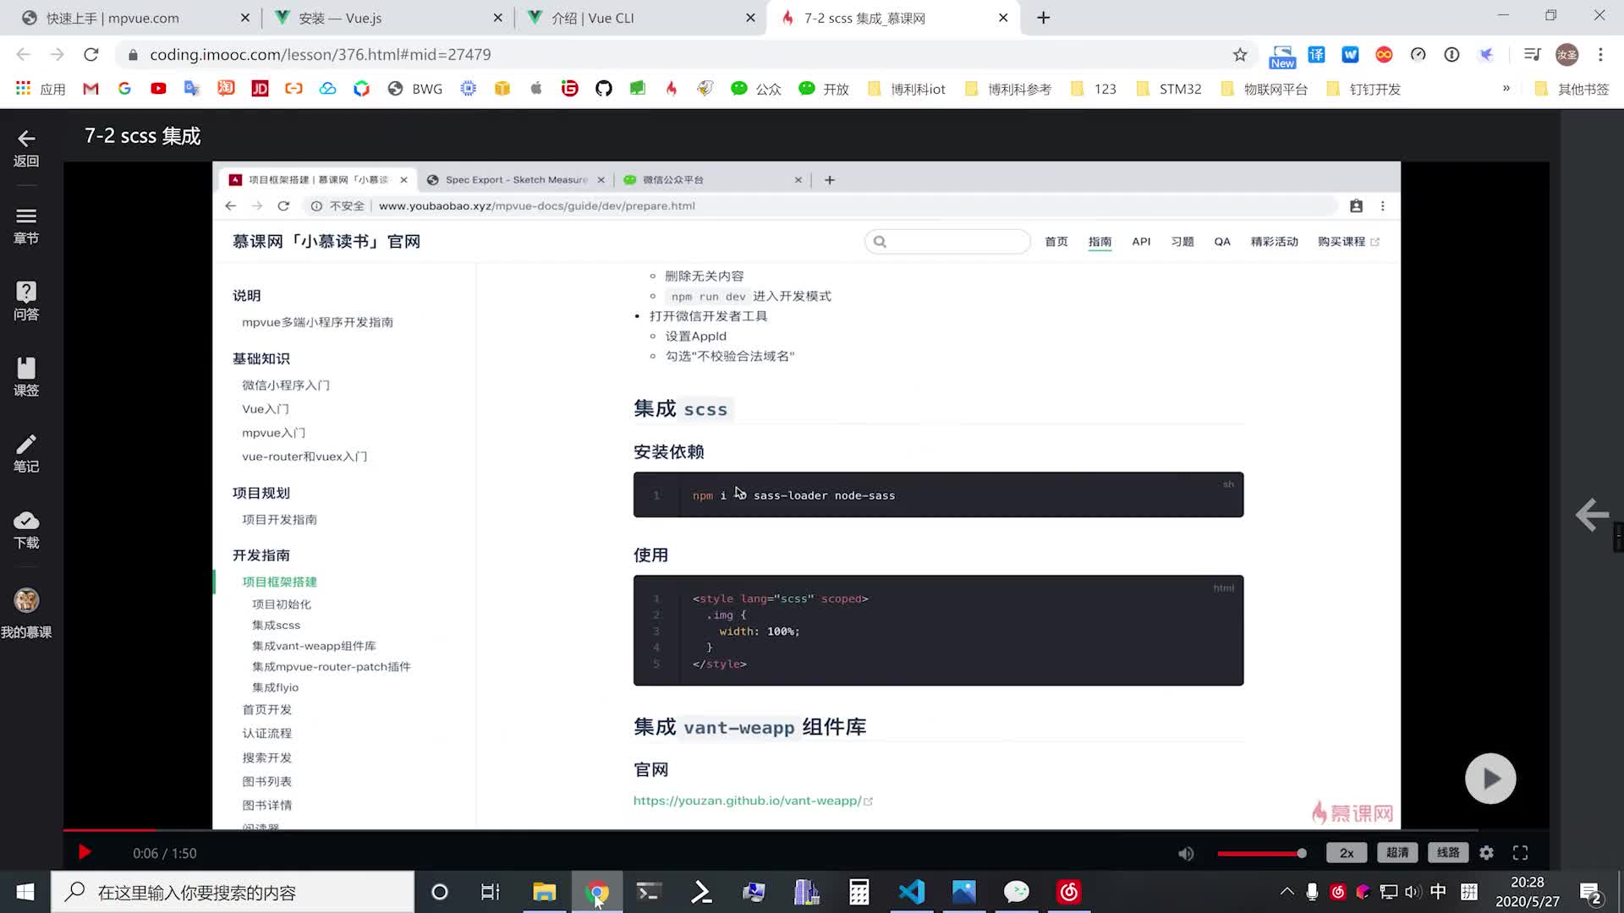Close the 7-2 scss 集成 browser tab
Viewport: 1624px width, 913px height.
1003,18
